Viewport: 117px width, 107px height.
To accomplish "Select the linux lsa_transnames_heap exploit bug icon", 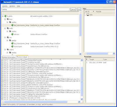I will pyautogui.click(x=12, y=25).
